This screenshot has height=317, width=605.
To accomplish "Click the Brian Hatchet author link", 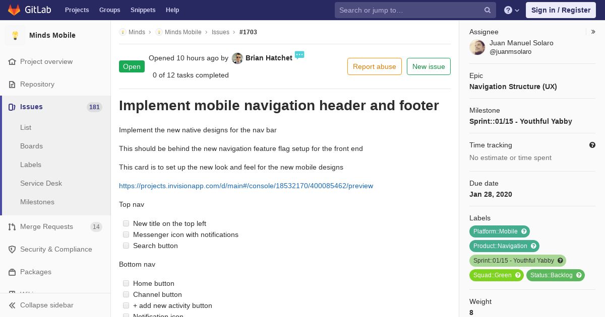I will coord(269,58).
